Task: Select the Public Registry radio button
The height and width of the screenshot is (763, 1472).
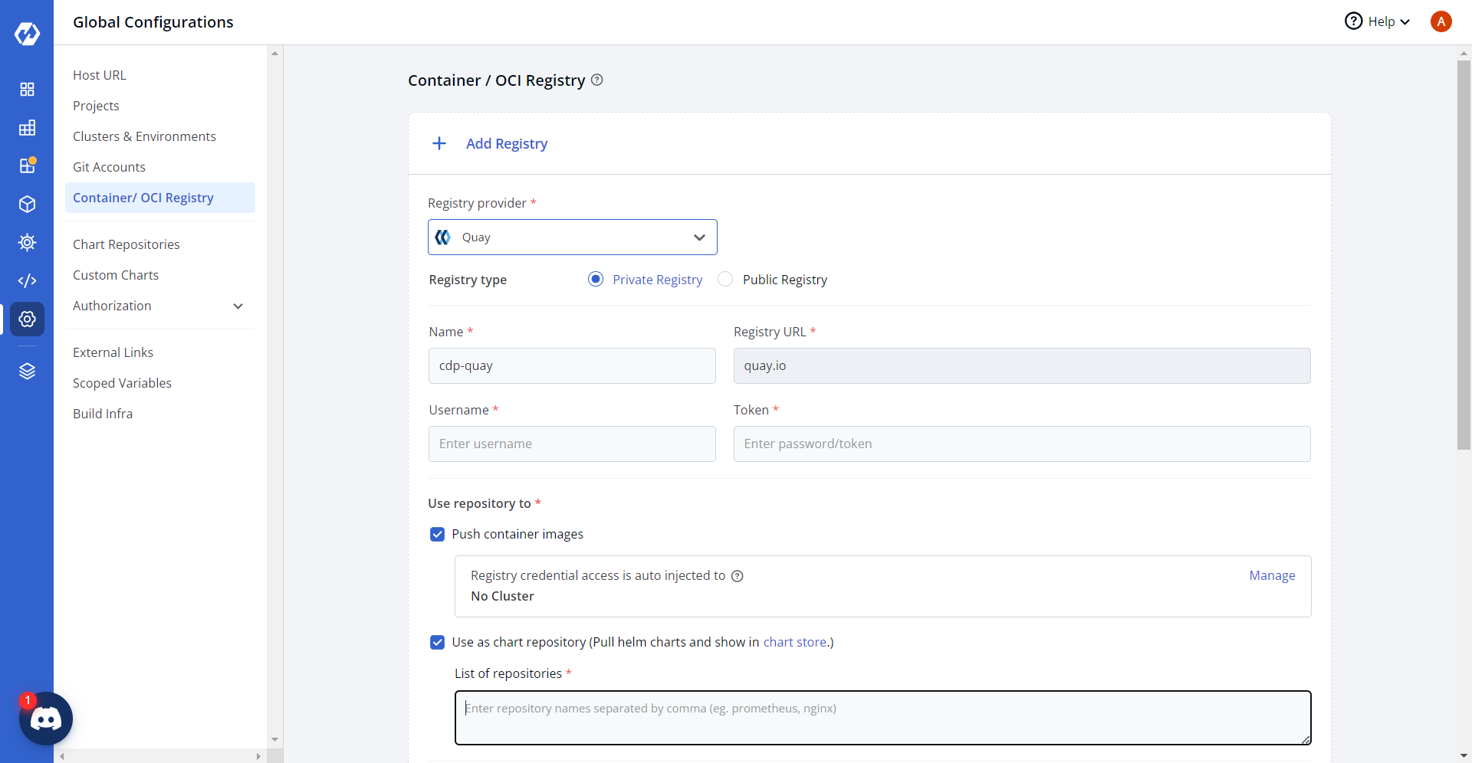Action: click(x=725, y=280)
